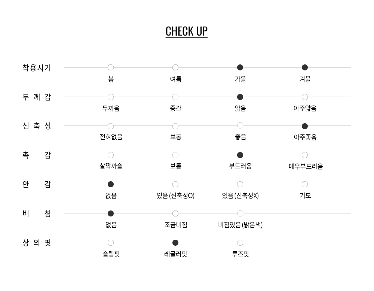Select 매우부드러움 texture circle
Screen dimensions: 374x291
pos(305,155)
